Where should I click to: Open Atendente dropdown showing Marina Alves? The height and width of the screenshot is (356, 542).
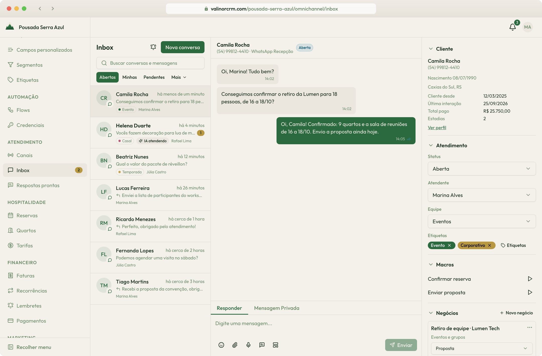click(x=482, y=195)
